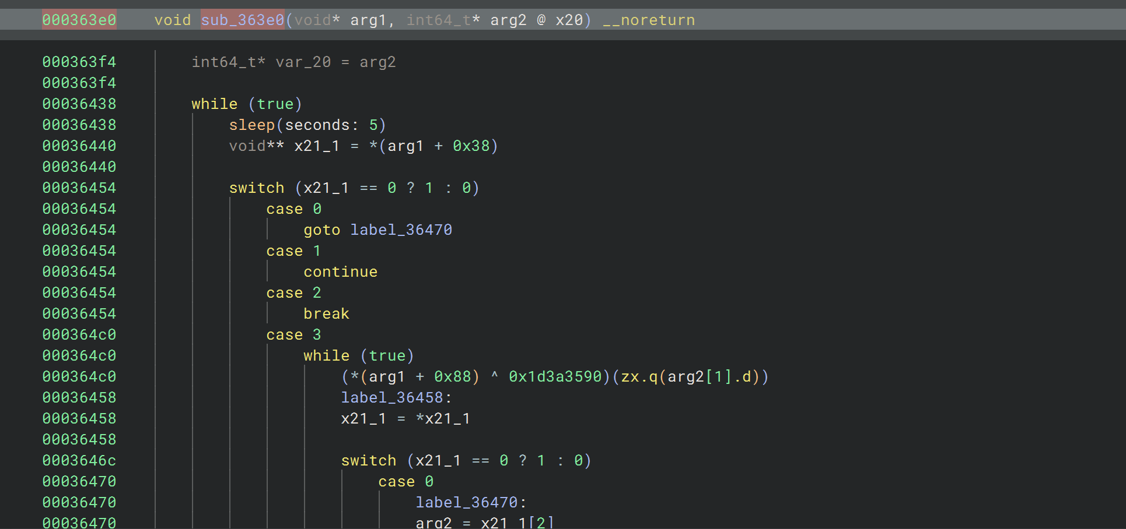Click zx.q cast in the call expression
1126x529 pixels.
click(x=639, y=376)
